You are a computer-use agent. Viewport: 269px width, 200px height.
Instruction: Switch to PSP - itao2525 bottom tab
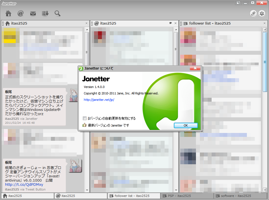pos(187,196)
